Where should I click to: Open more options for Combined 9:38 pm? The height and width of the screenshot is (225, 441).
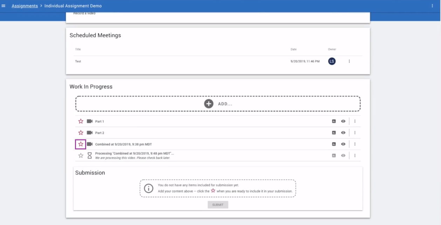pos(355,144)
